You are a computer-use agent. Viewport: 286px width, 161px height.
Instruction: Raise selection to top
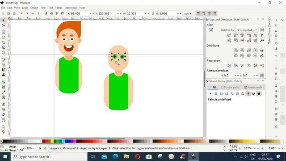(x=63, y=13)
